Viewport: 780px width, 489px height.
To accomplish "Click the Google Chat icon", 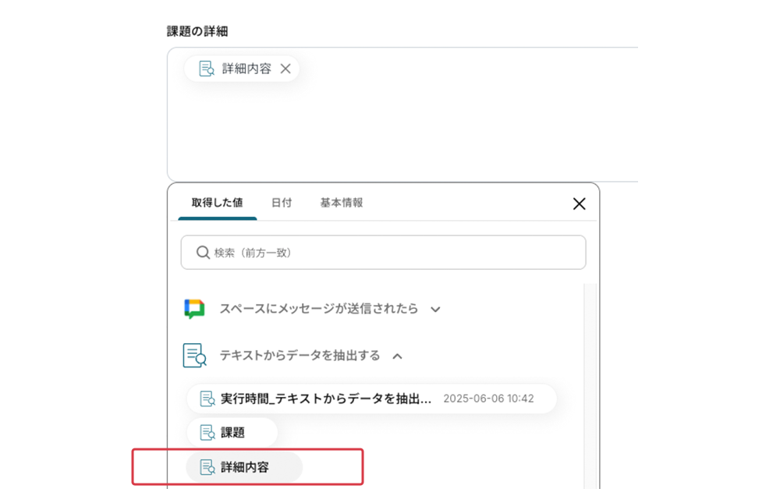I will pos(194,309).
